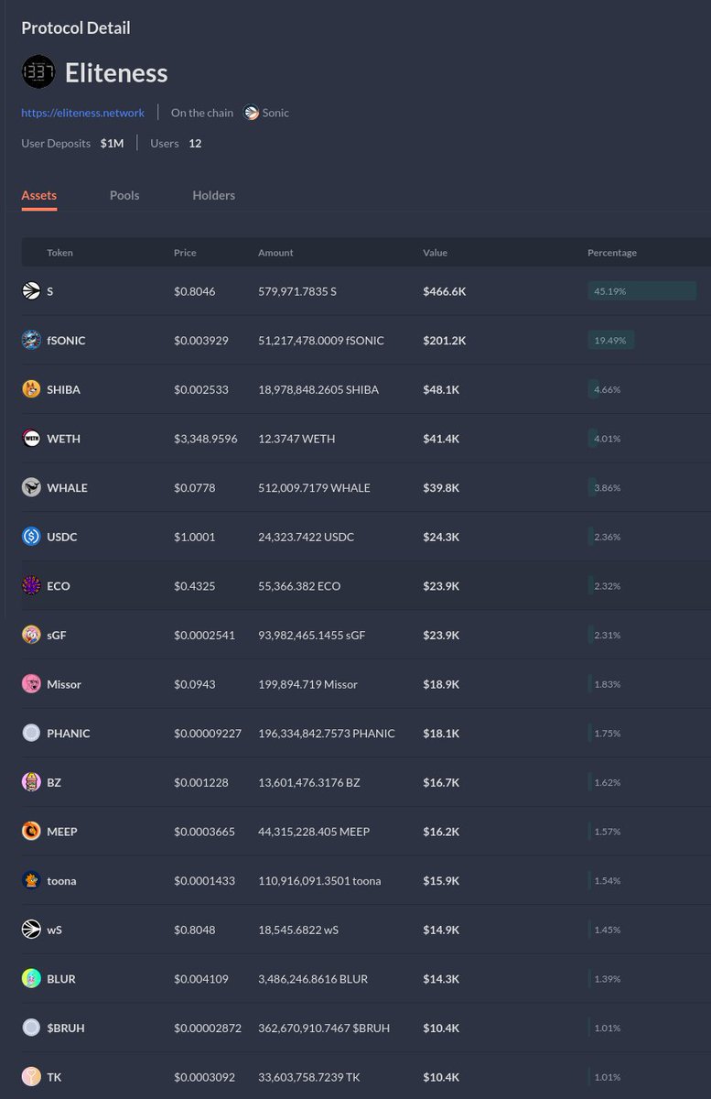Click the User Deposits $1M value
This screenshot has width=711, height=1099.
tap(112, 143)
